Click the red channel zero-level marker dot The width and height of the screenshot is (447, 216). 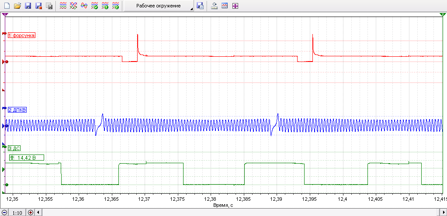(x=7, y=62)
